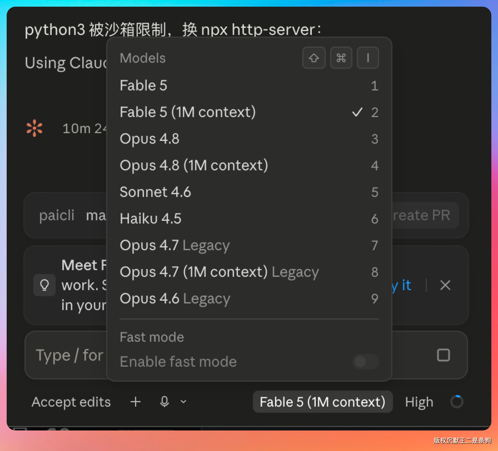Dismiss the tip banner with X
498x451 pixels.
click(x=445, y=285)
